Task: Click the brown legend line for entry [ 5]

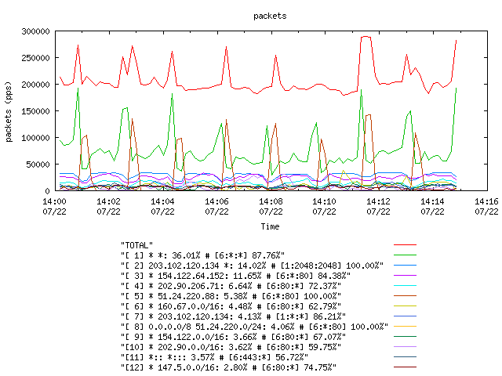Action: click(x=405, y=296)
